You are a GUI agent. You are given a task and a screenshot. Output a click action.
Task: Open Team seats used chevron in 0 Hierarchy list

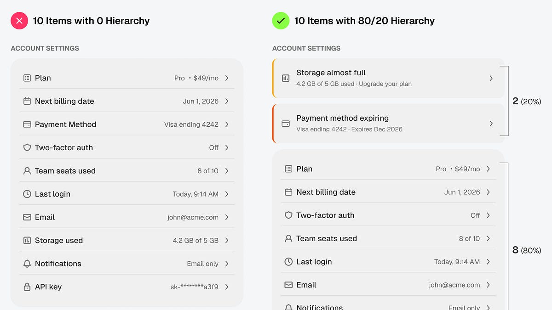227,171
